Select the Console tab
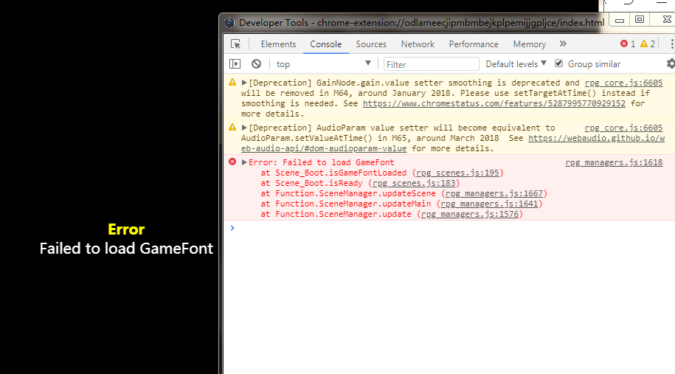The image size is (675, 374). tap(326, 44)
